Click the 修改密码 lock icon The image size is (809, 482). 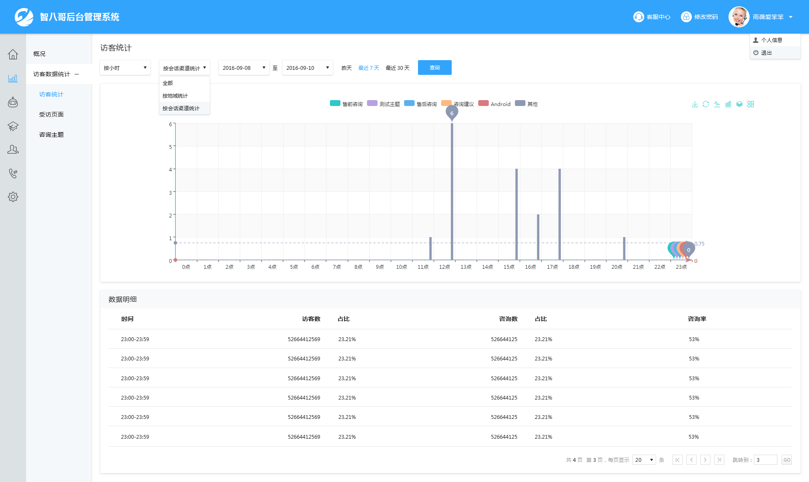click(686, 17)
